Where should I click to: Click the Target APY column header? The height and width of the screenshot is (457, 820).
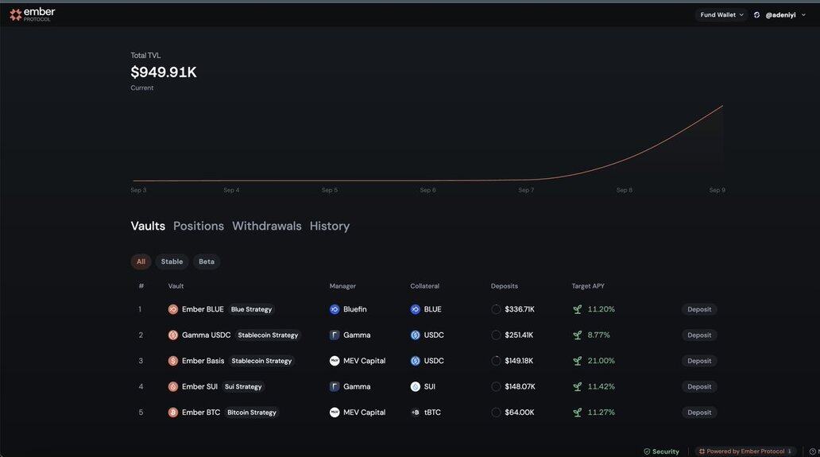coord(588,286)
